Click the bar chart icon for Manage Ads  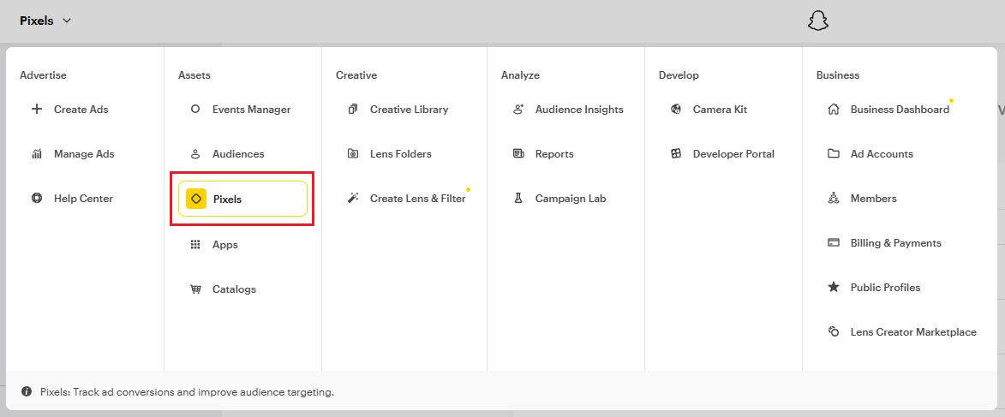coord(37,154)
